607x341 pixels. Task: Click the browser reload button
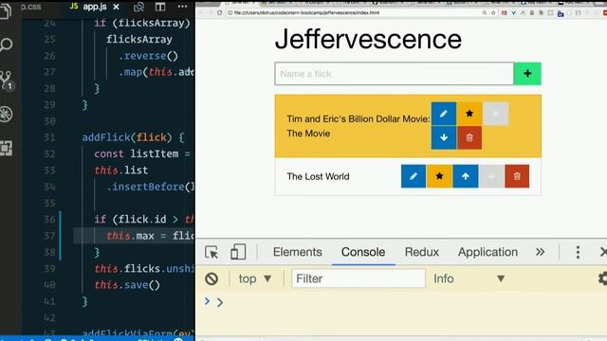tap(219, 12)
